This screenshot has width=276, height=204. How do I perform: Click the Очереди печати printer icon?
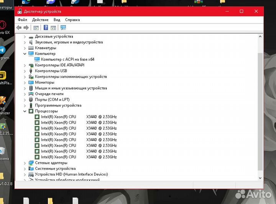click(31, 94)
